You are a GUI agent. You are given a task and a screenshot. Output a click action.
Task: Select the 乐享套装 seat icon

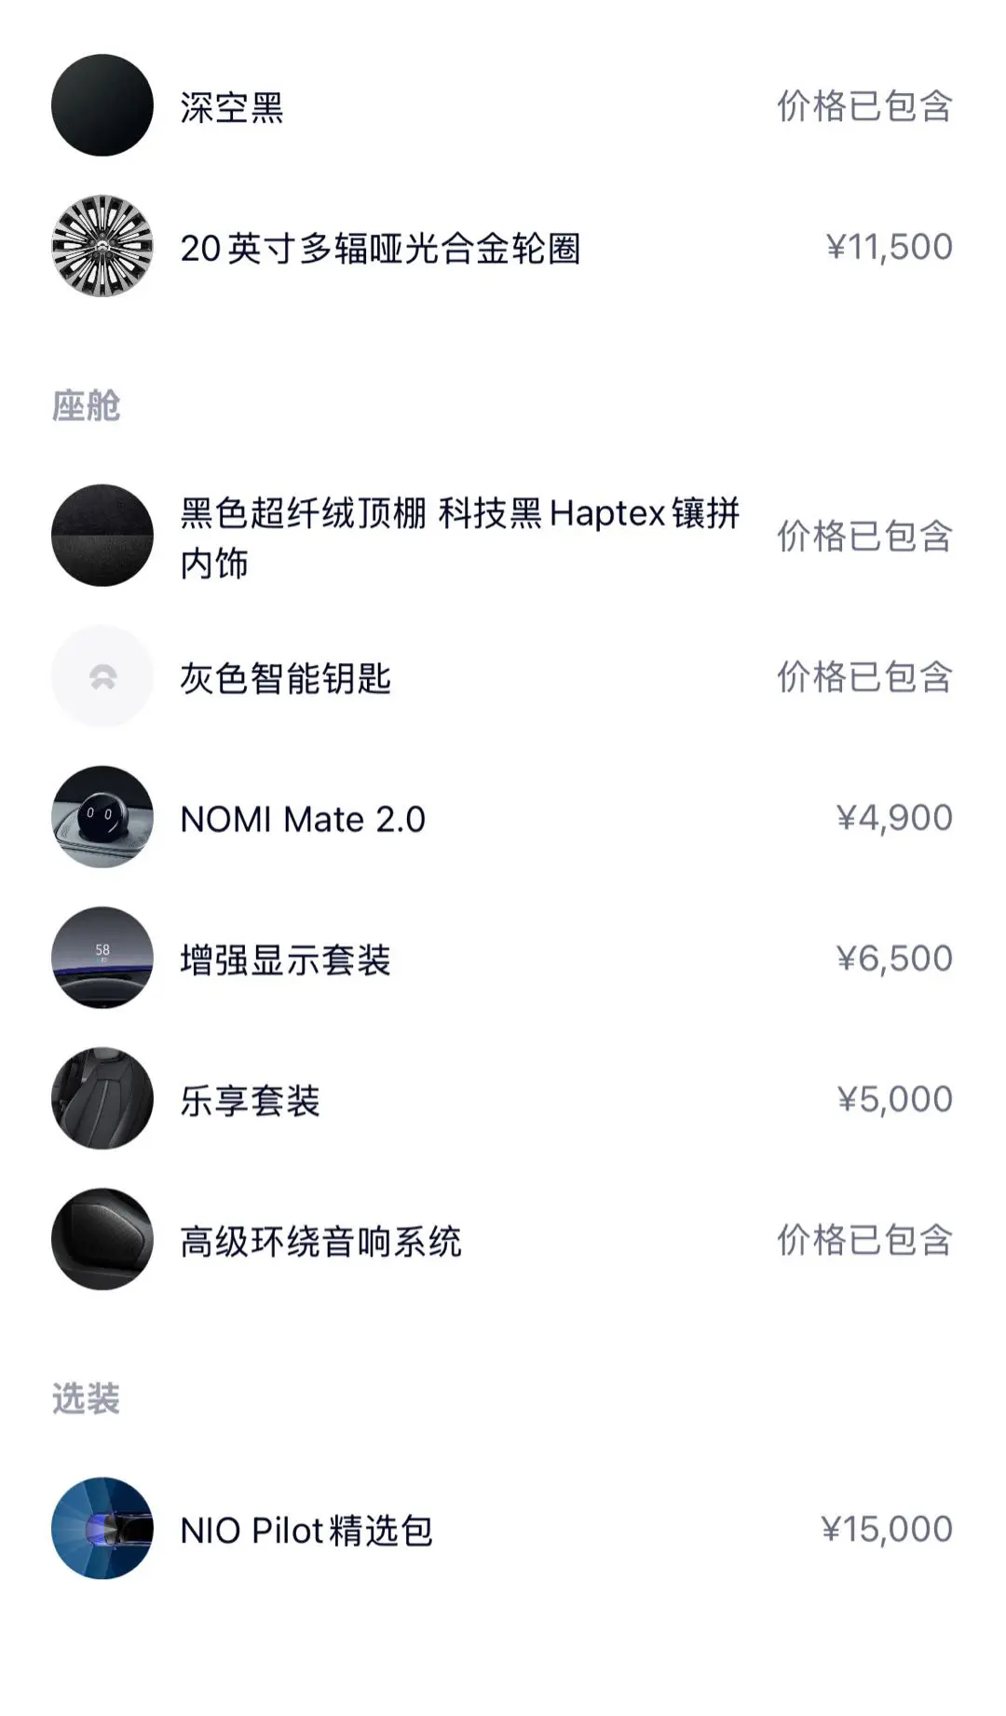pyautogui.click(x=102, y=1098)
